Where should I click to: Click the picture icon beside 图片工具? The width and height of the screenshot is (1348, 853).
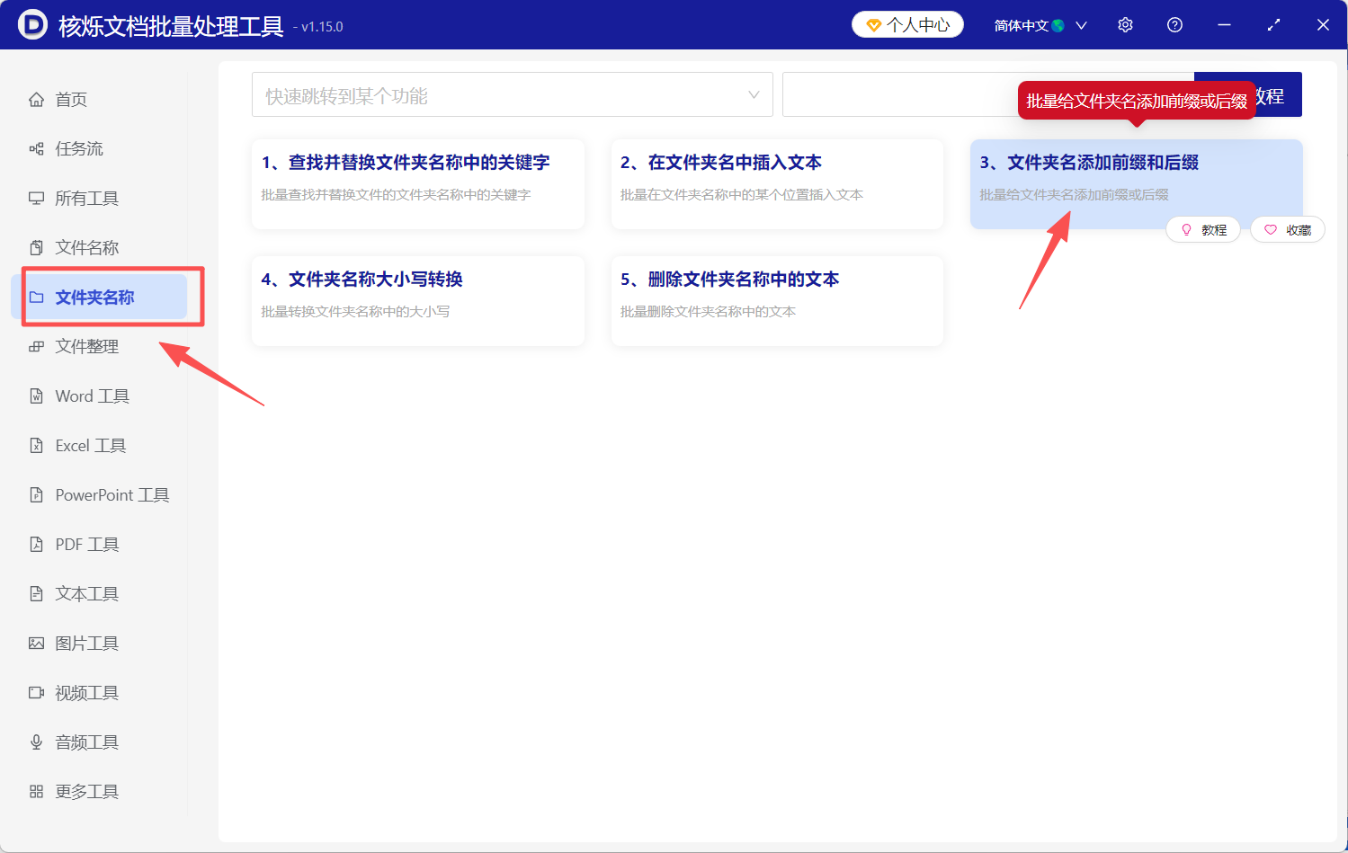36,643
